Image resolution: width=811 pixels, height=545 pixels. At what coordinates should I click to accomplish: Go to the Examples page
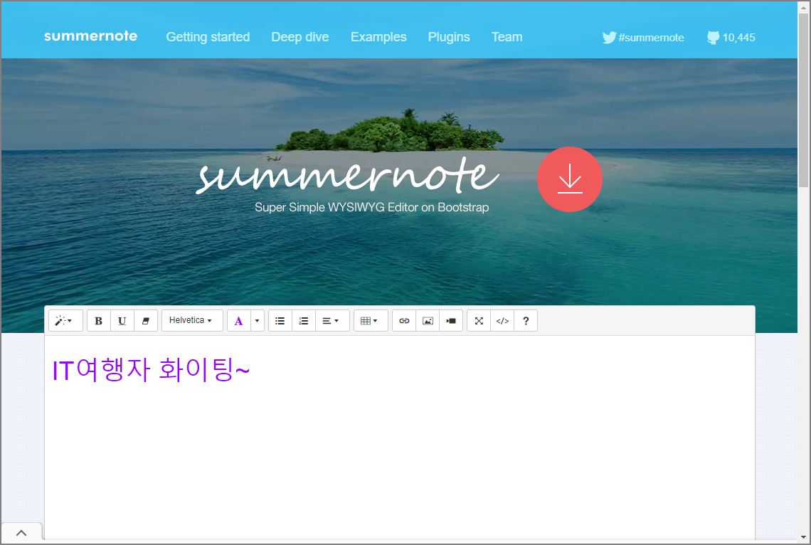pyautogui.click(x=378, y=37)
